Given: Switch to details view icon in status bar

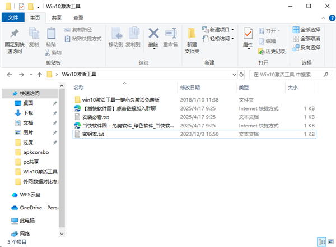Looking at the screenshot, I should (321, 242).
